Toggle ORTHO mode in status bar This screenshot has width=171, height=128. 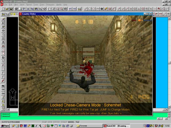(56, 122)
